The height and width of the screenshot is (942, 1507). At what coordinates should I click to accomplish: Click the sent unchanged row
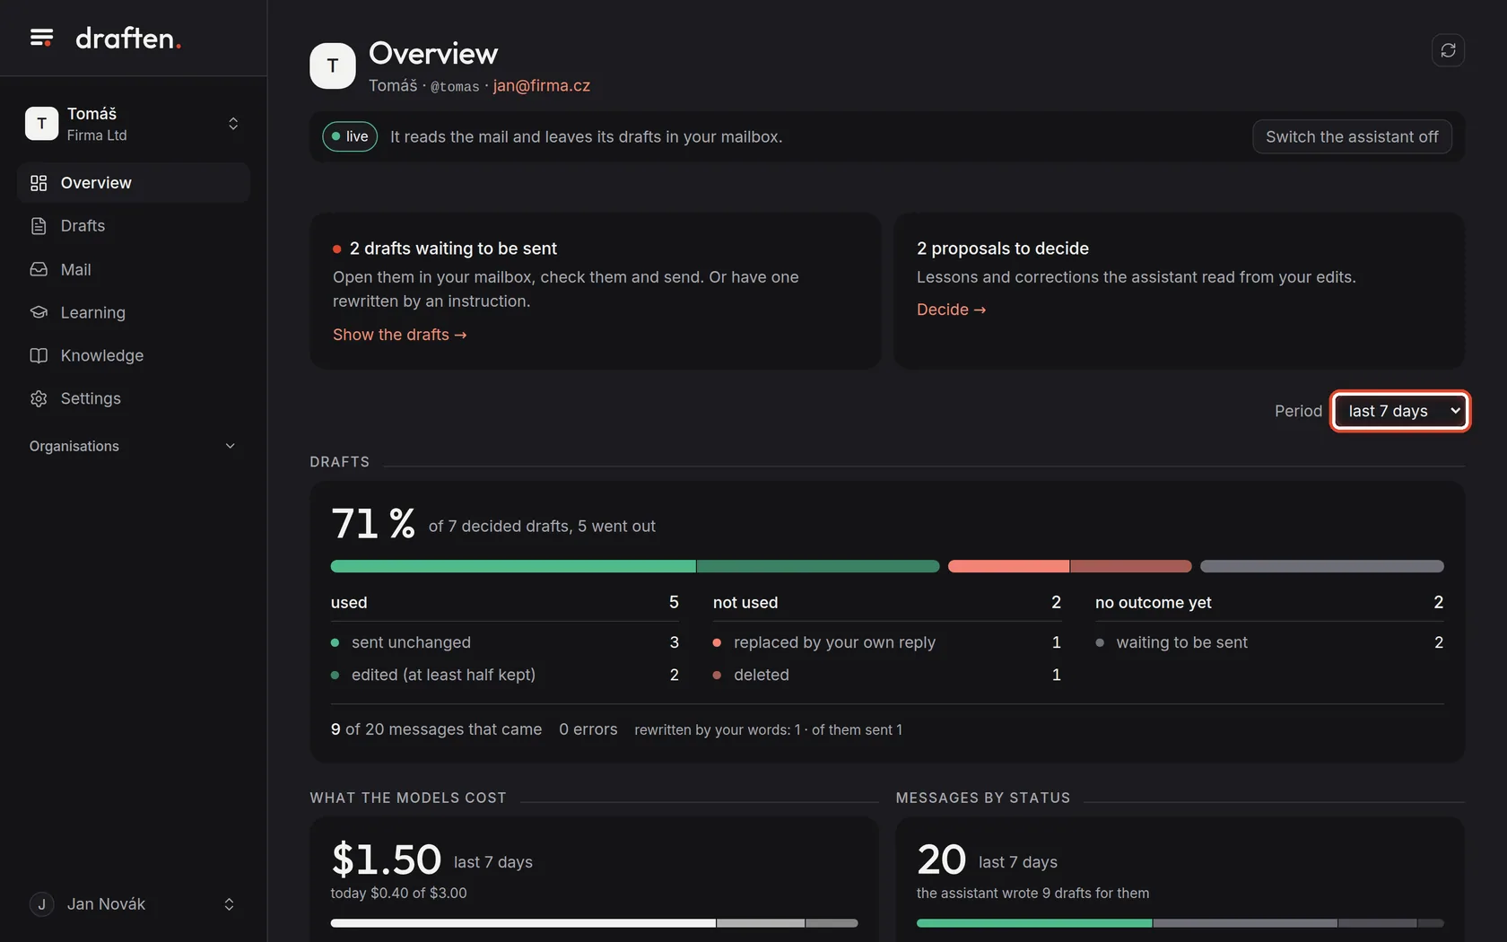coord(505,642)
